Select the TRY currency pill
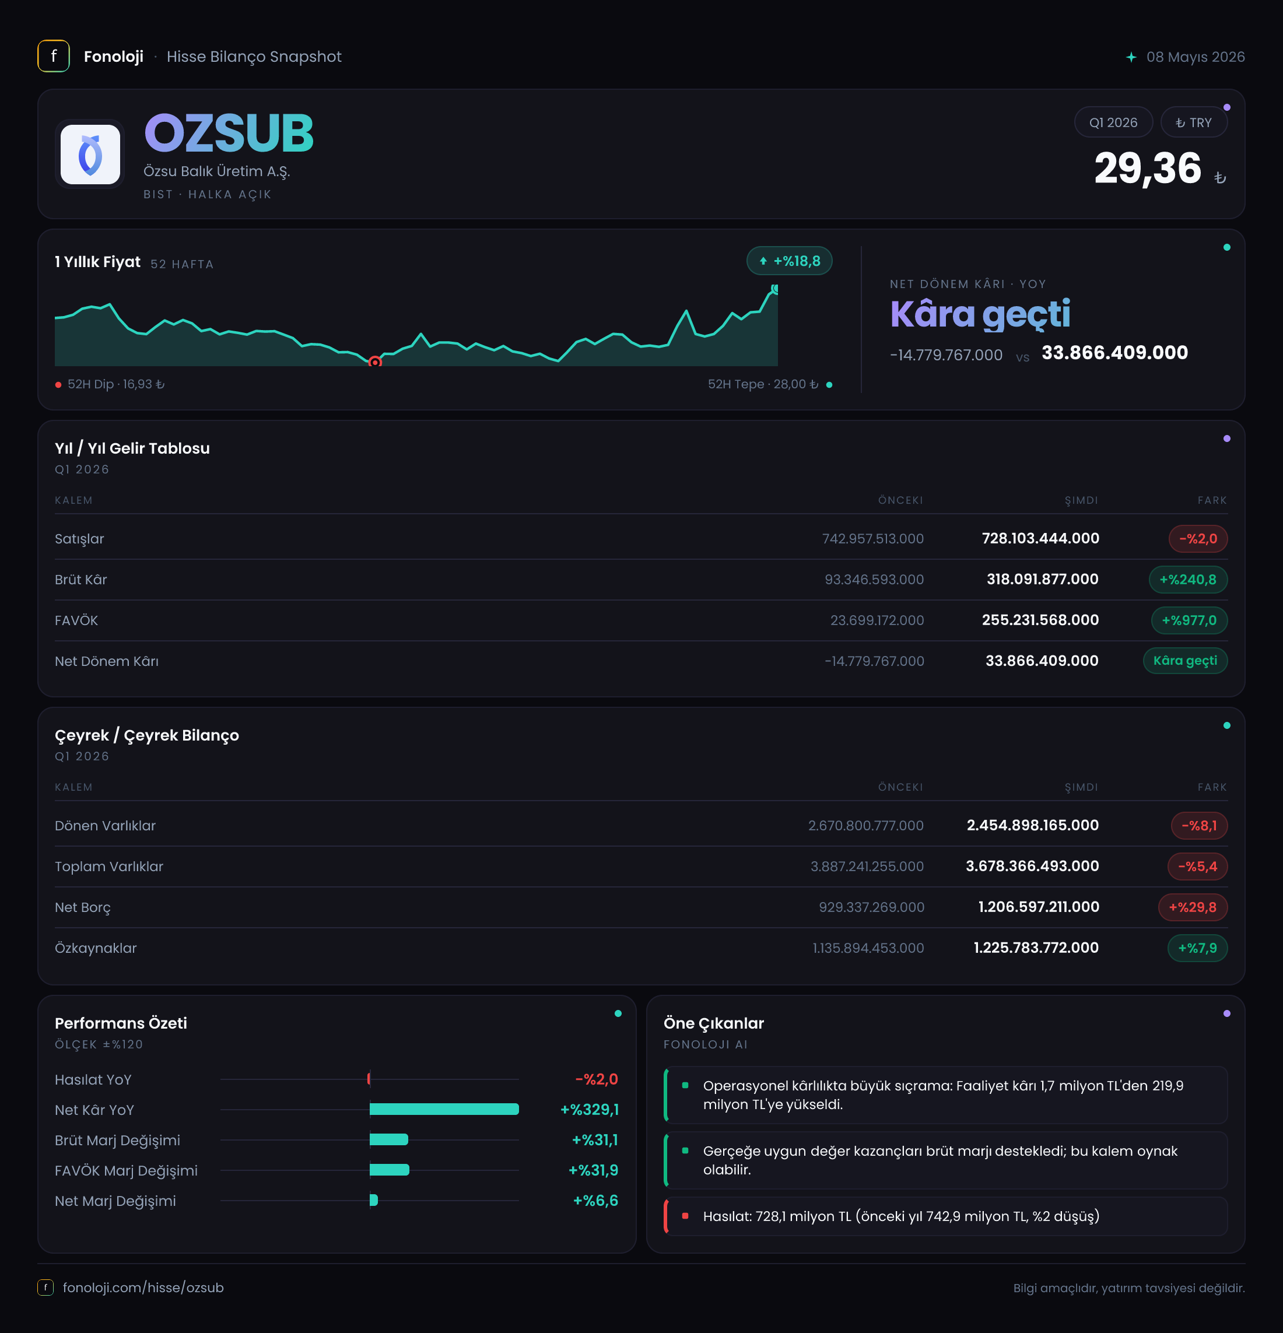The height and width of the screenshot is (1333, 1283). pyautogui.click(x=1194, y=122)
